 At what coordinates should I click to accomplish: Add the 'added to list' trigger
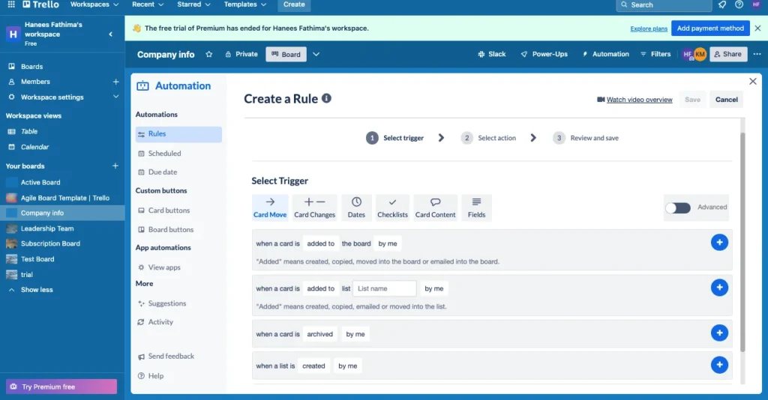click(x=719, y=288)
